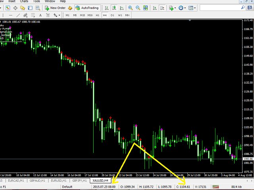Expand the arrows tool dropdown
The height and width of the screenshot is (190, 254).
point(60,15)
